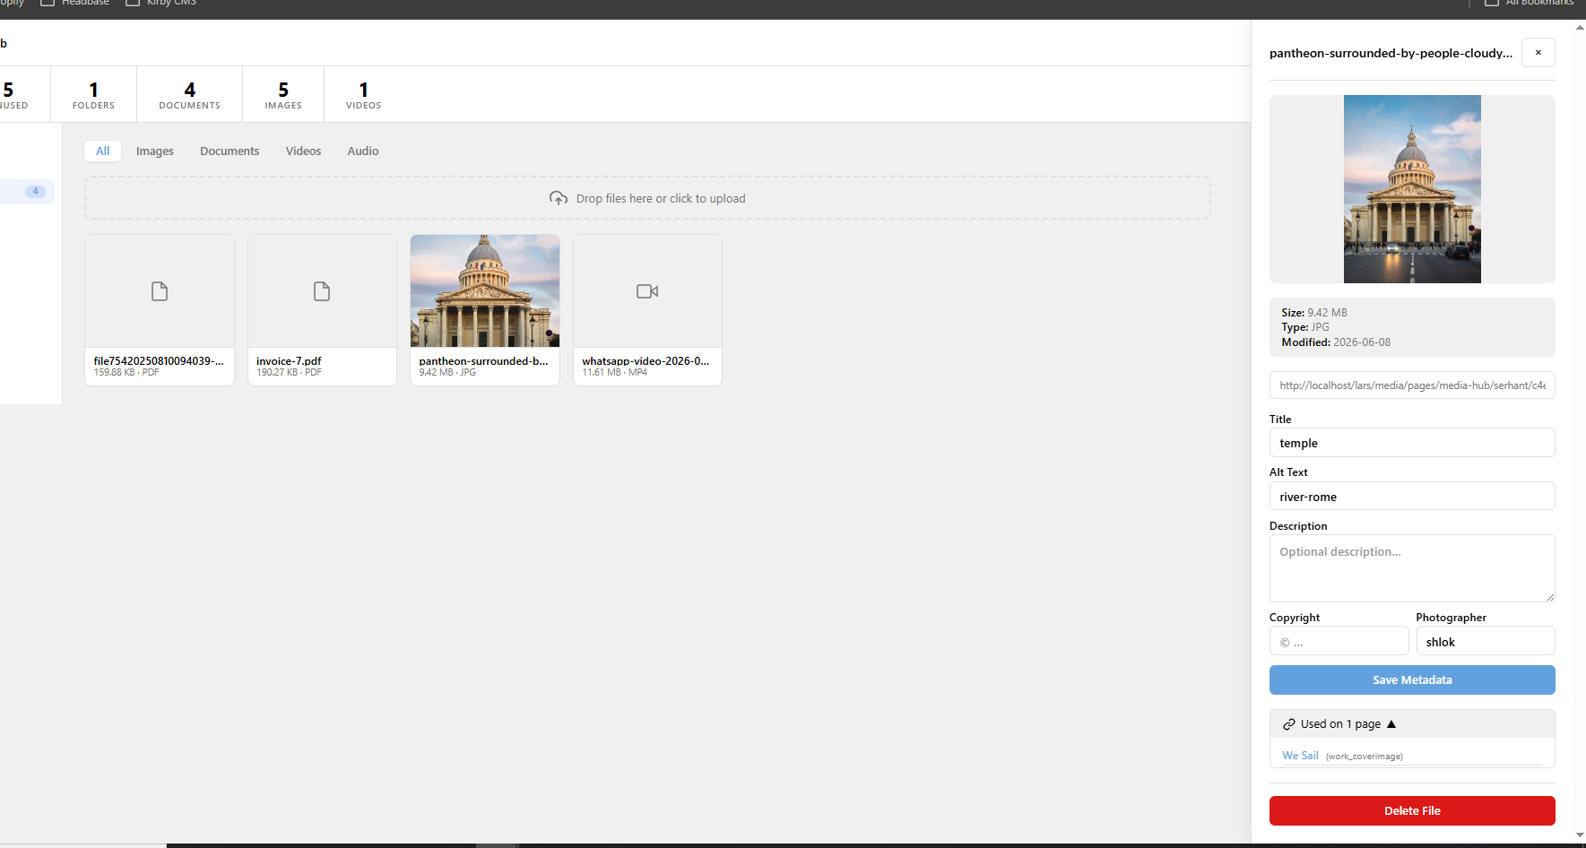This screenshot has height=848, width=1586.
Task: Click the Alt Text field containing river-rome
Action: click(1412, 497)
